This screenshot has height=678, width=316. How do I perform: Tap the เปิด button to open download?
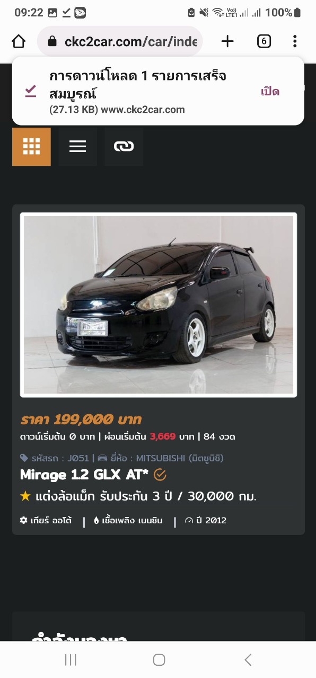270,92
